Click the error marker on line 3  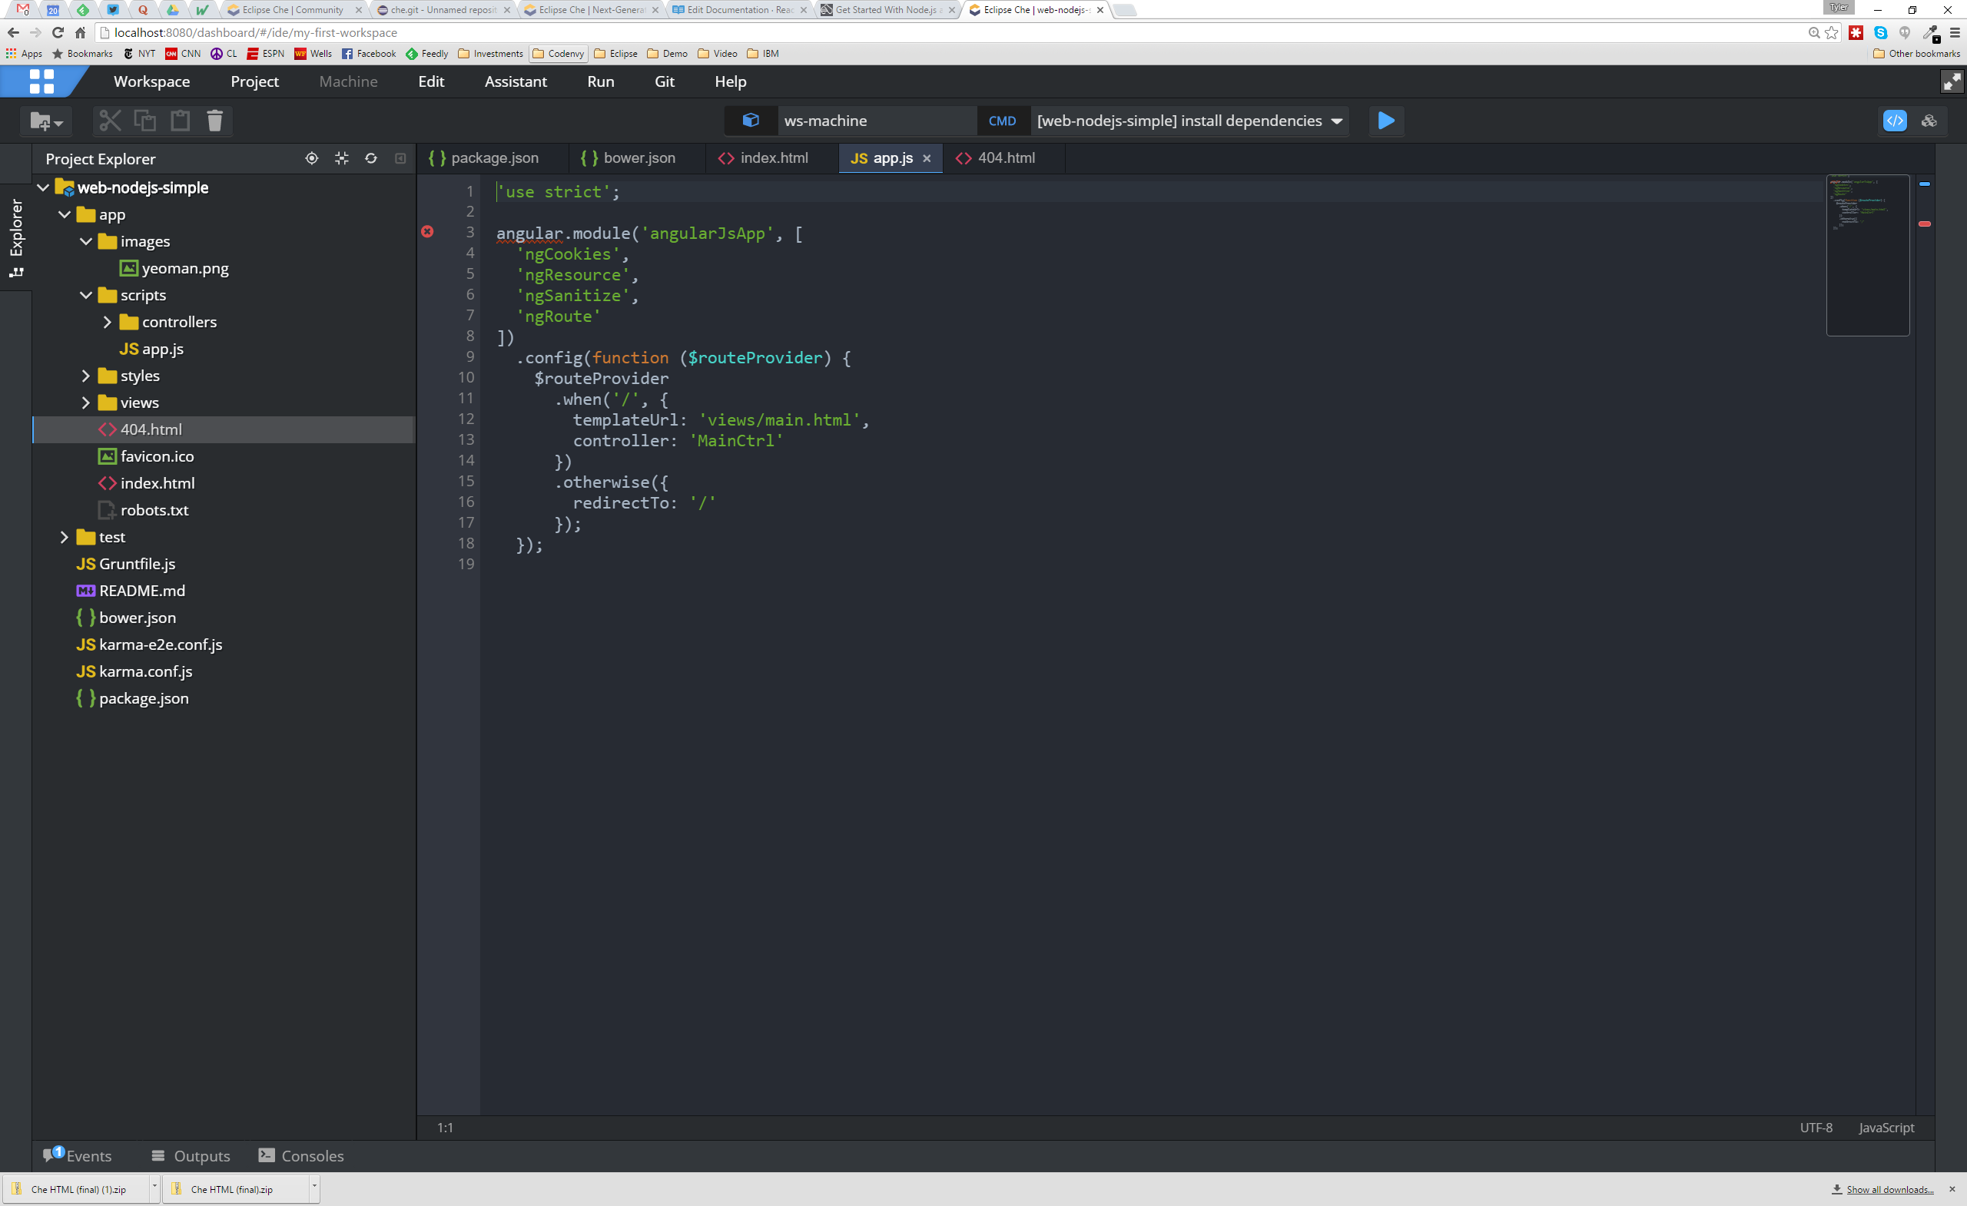coord(428,231)
